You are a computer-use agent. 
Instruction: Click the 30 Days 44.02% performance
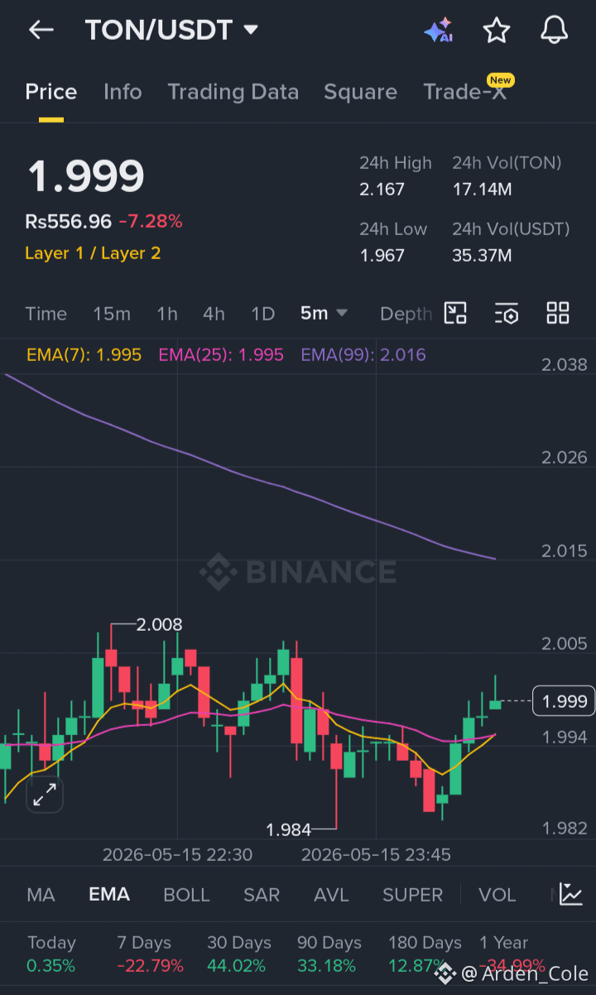(238, 954)
